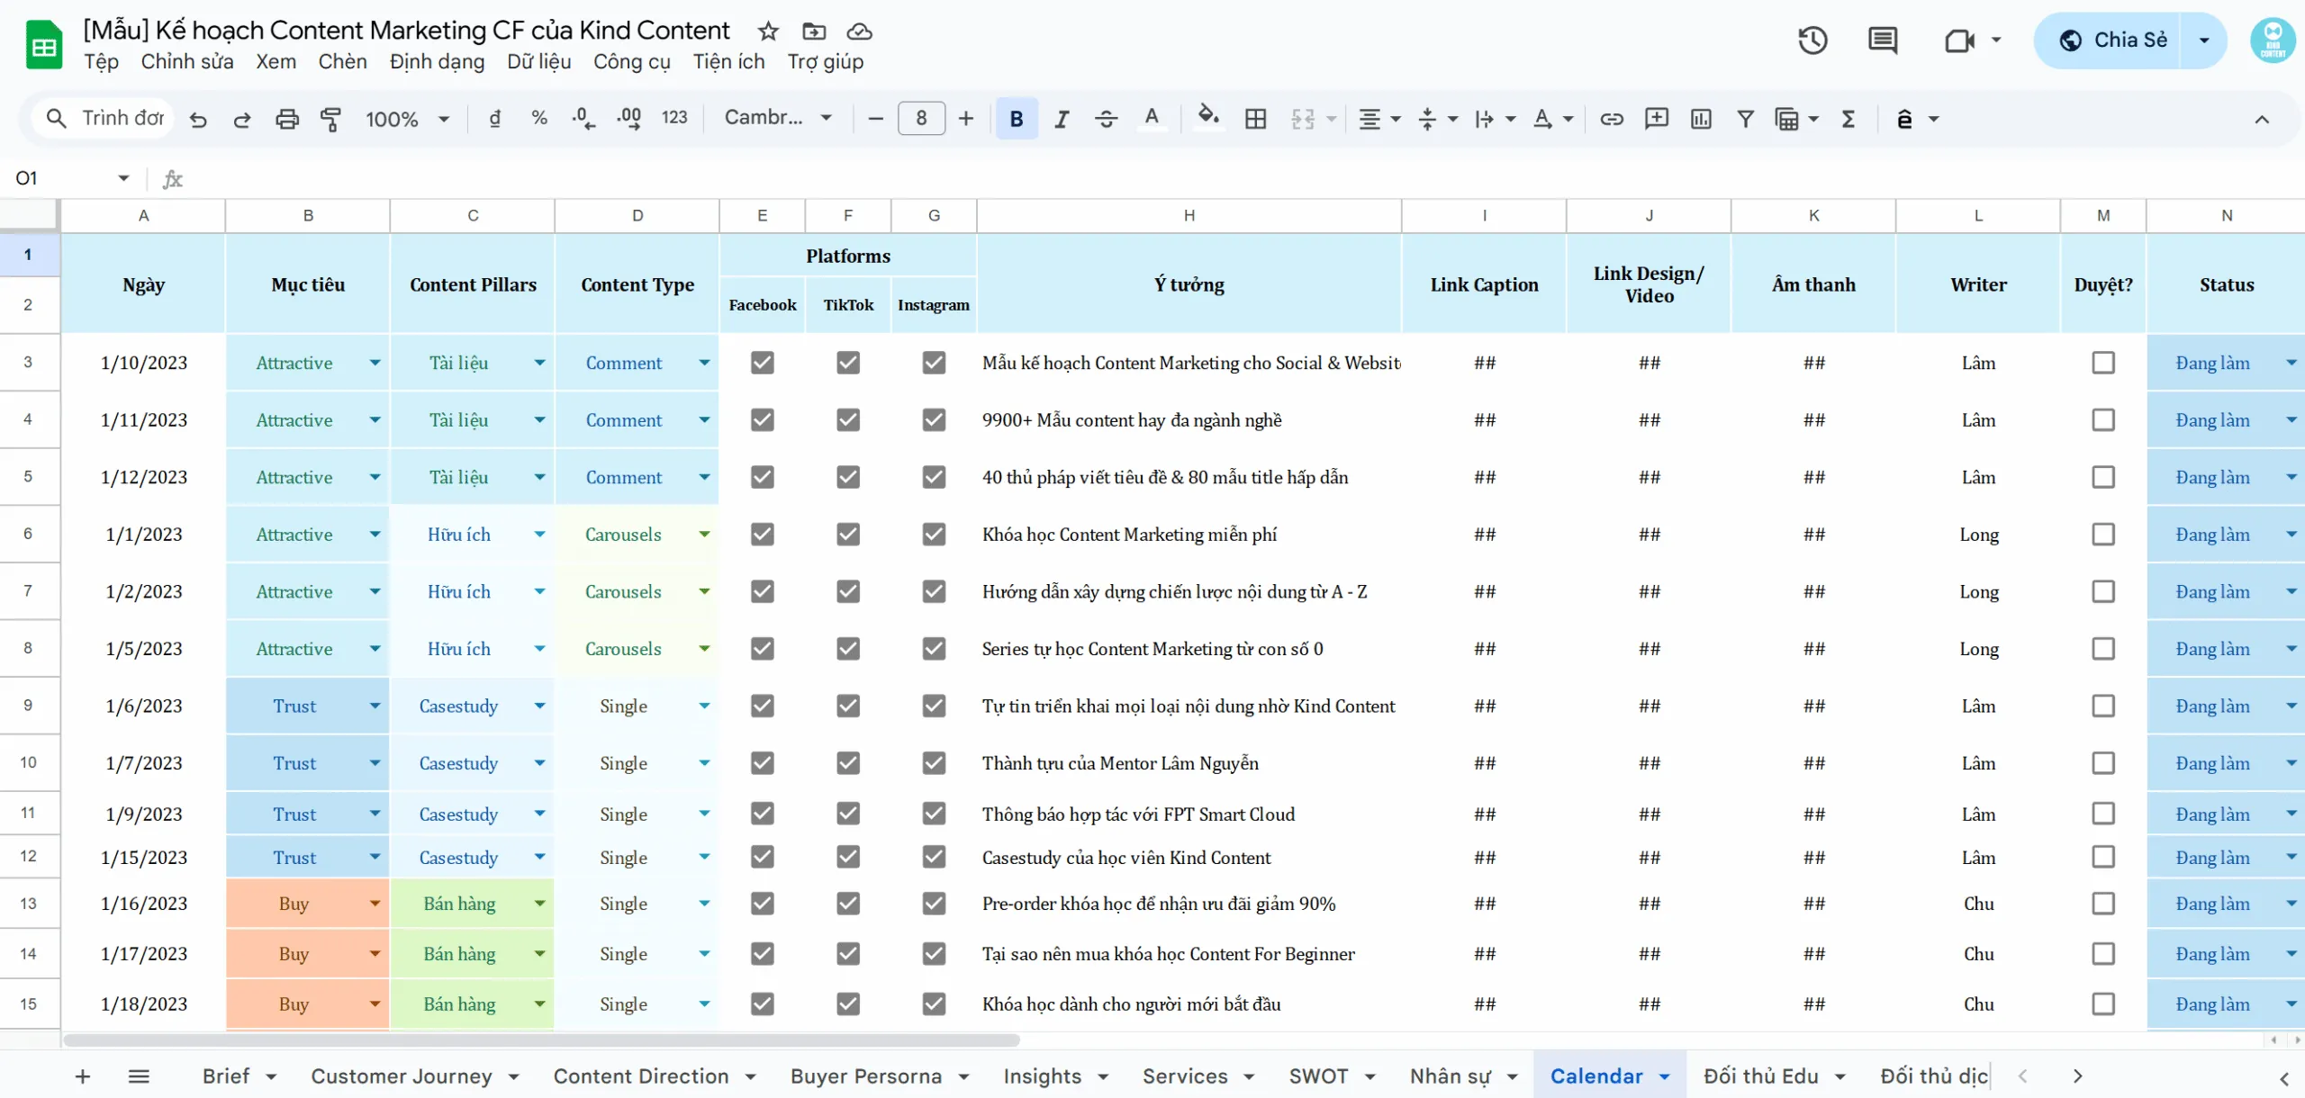Click the paint format roller icon

(x=330, y=119)
